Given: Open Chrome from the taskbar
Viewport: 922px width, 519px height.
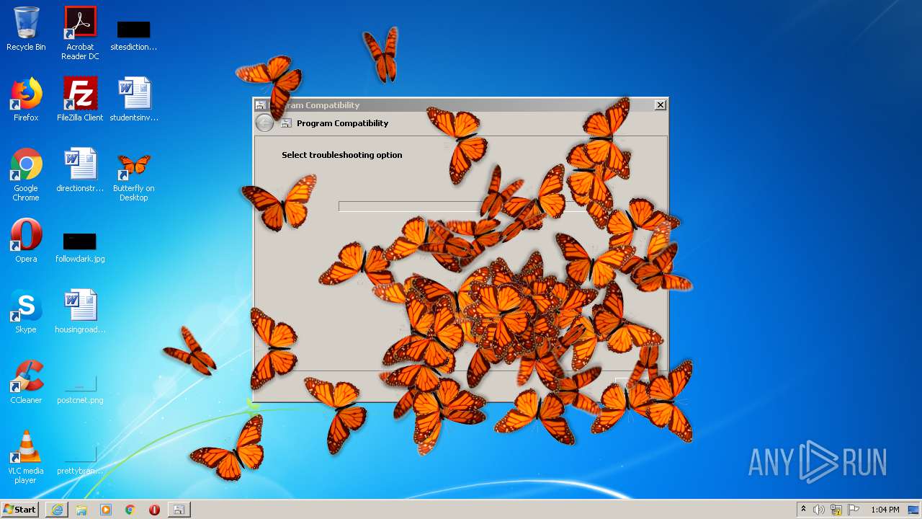Looking at the screenshot, I should pos(130,510).
